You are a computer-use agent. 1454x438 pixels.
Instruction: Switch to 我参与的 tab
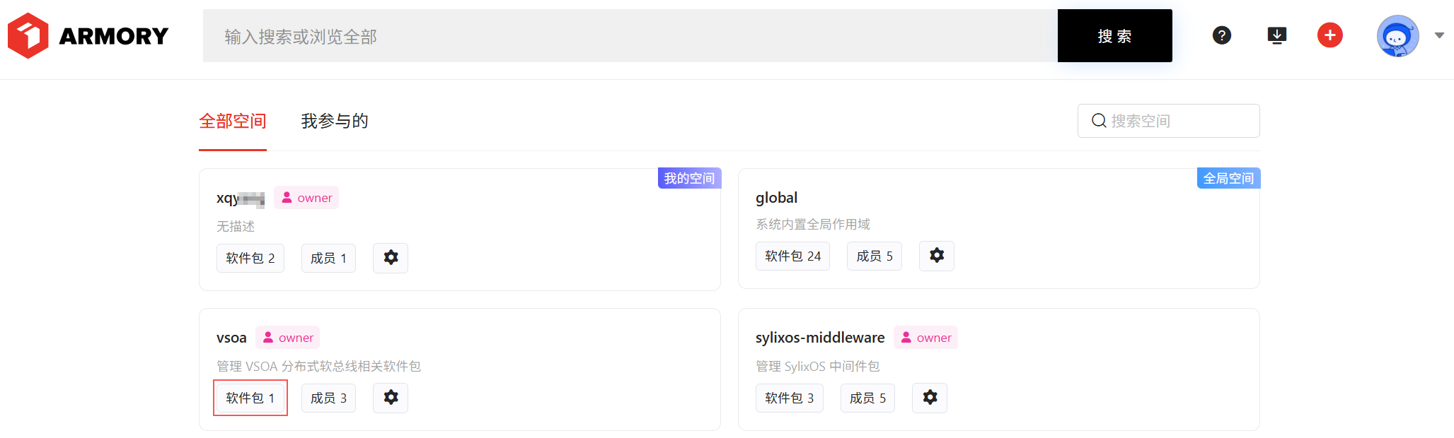(334, 122)
